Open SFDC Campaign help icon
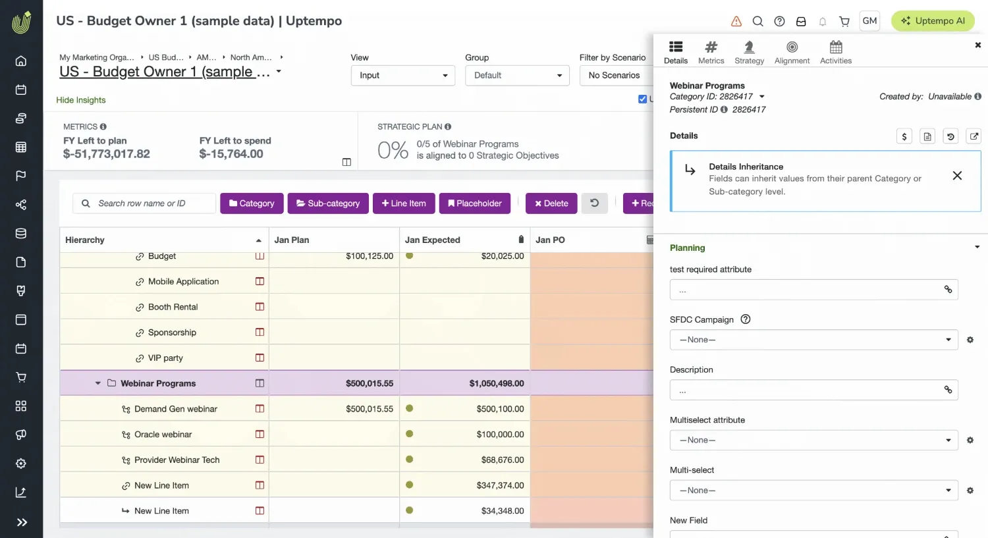988x538 pixels. pos(746,319)
